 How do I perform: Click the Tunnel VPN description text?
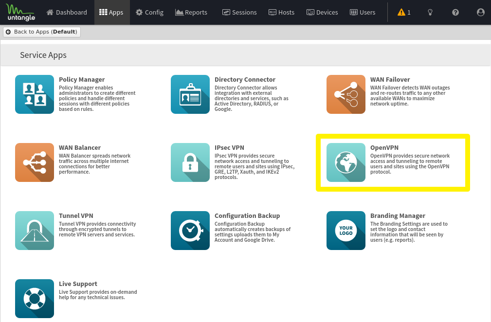97,229
